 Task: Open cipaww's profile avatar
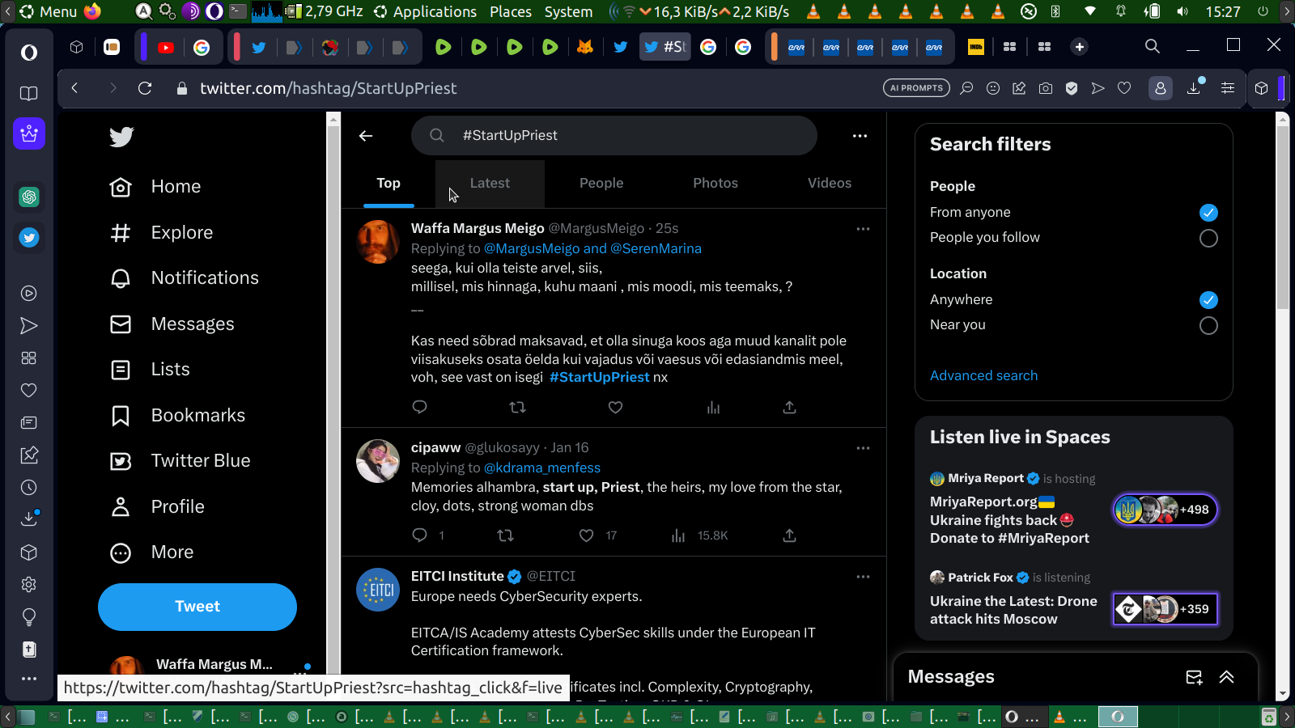[378, 461]
